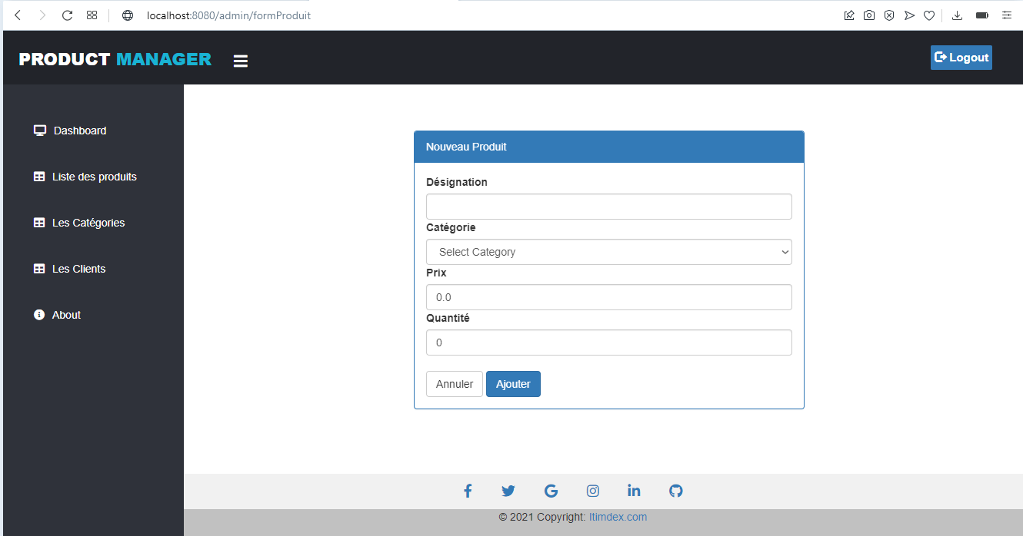Toggle the sidebar with the hamburger menu
The height and width of the screenshot is (536, 1023).
(240, 61)
